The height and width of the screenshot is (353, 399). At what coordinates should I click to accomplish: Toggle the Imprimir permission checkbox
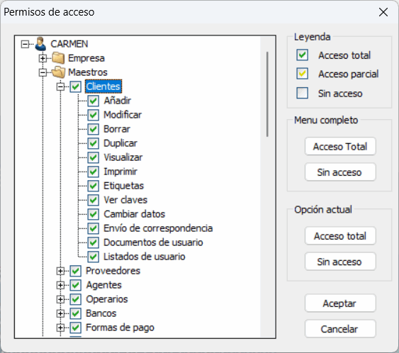(93, 172)
